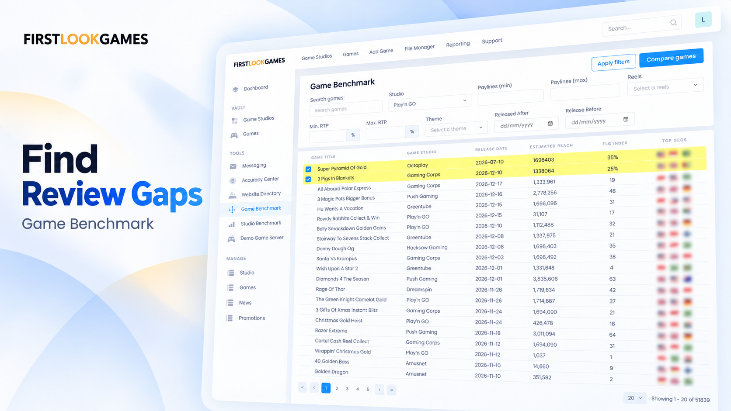This screenshot has width=731, height=411.
Task: Click Wish Upon A Star 2 title
Action: (x=337, y=269)
